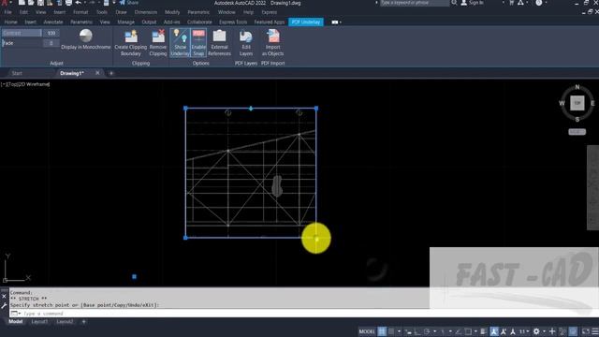Click the Share button
The width and height of the screenshot is (599, 337).
(129, 3)
